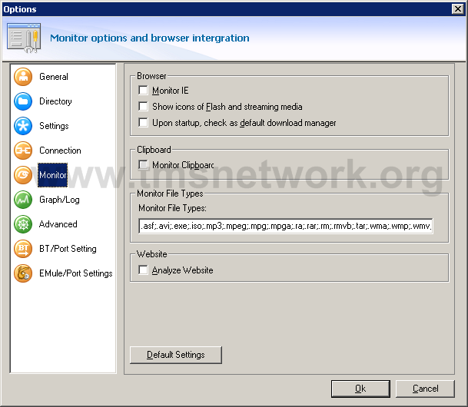Click the Graph/Log chart icon

click(x=23, y=200)
